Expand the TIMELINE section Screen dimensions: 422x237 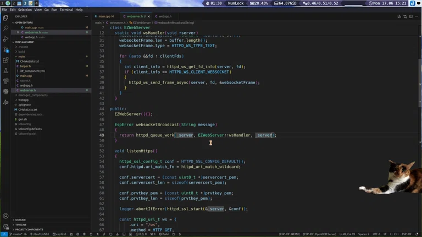coord(21,225)
